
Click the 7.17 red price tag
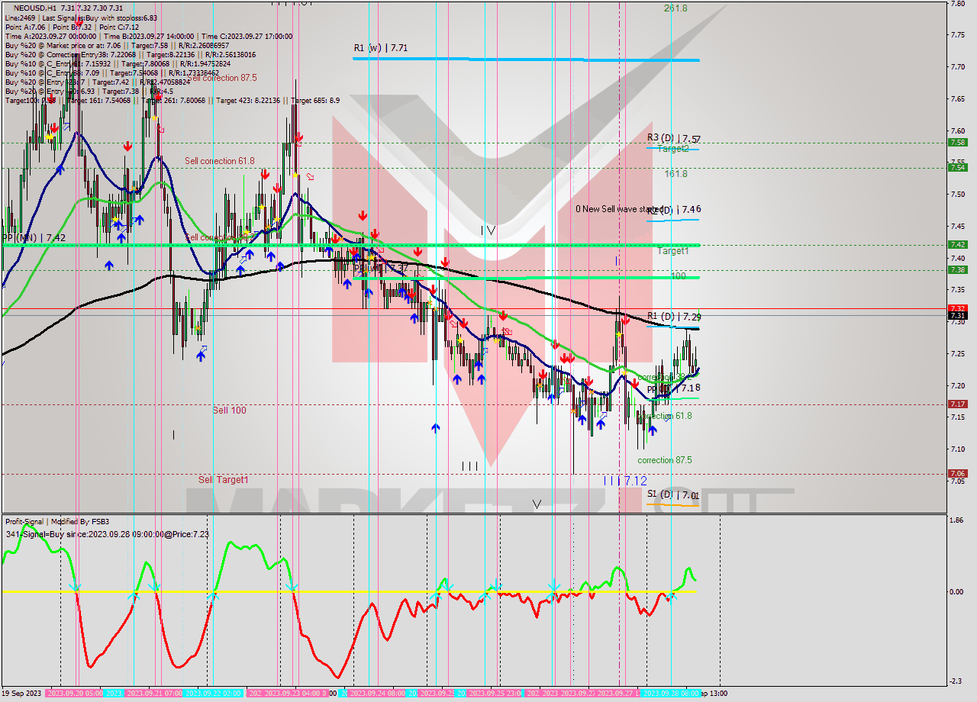pyautogui.click(x=958, y=404)
